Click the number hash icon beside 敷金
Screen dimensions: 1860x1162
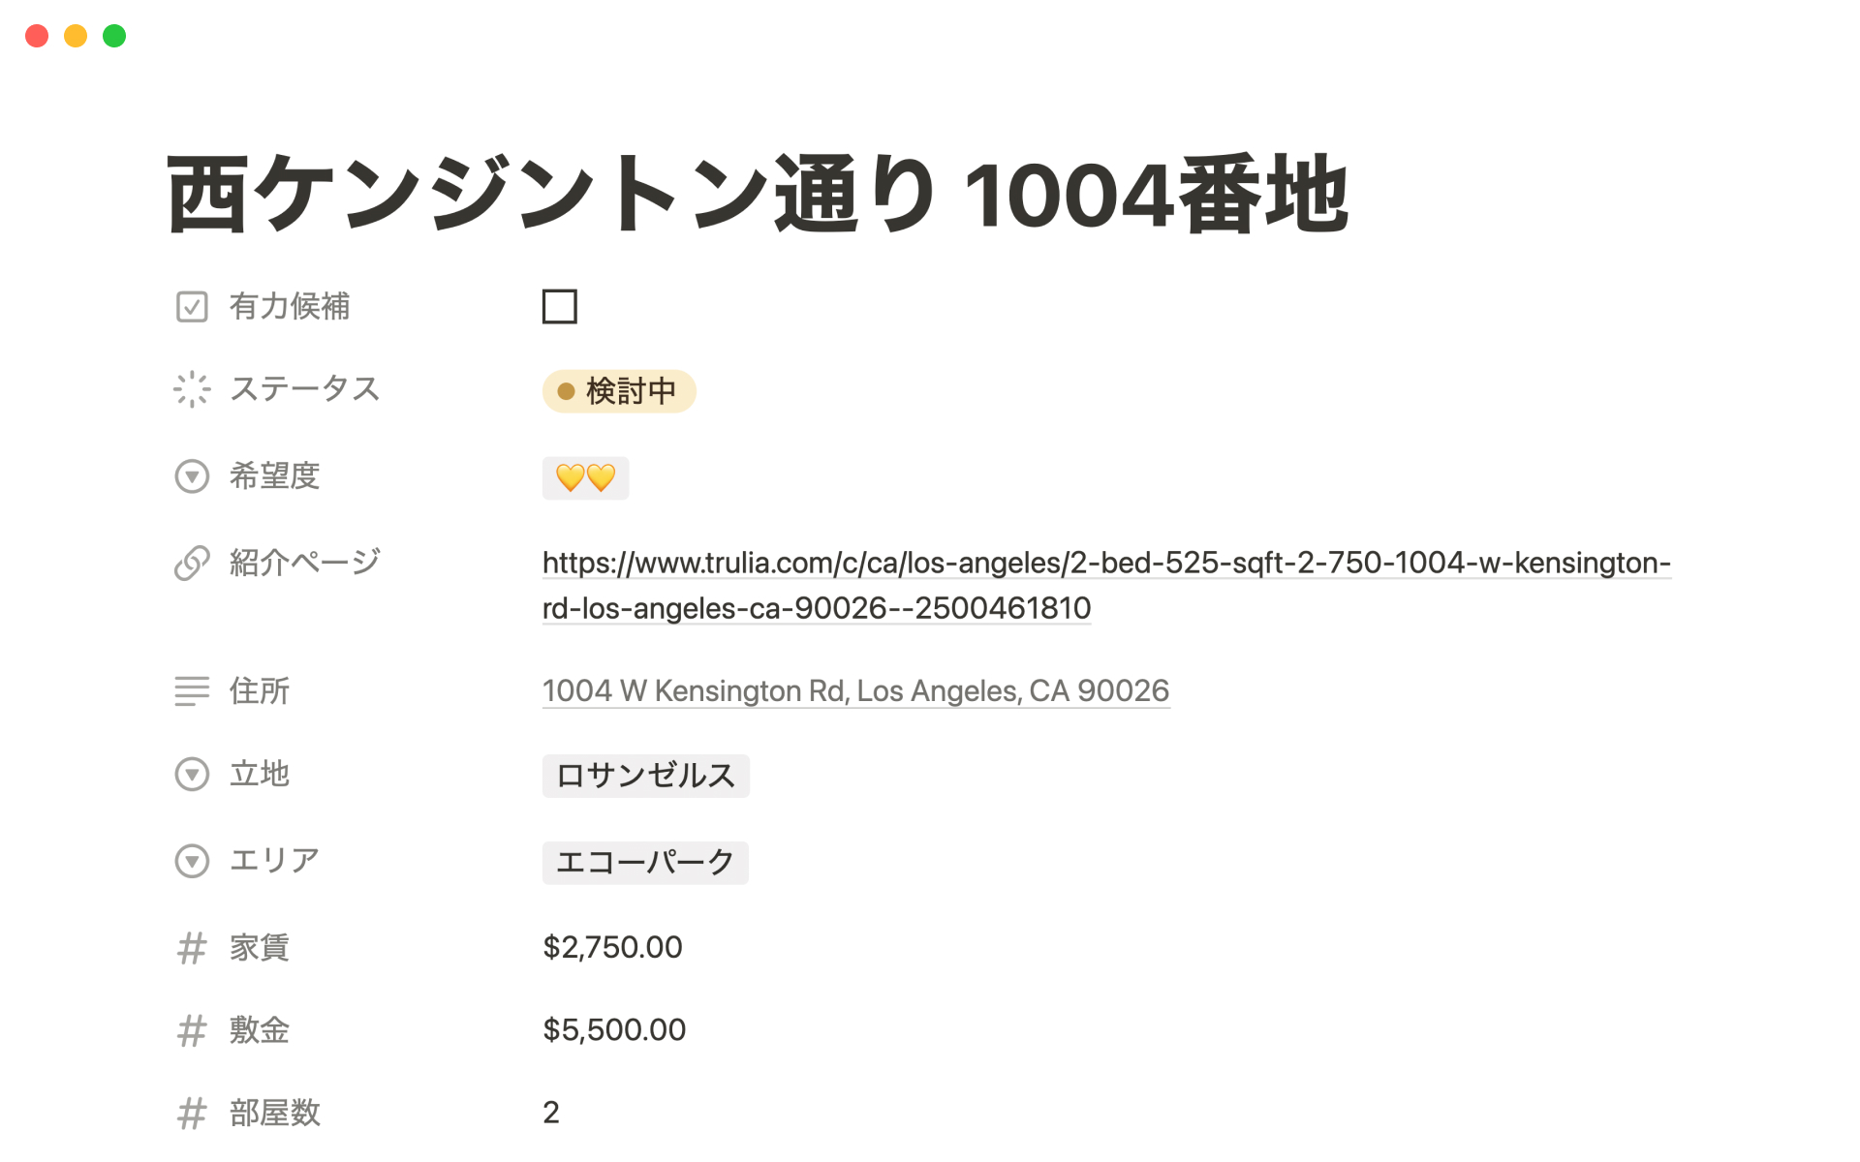[x=192, y=1030]
